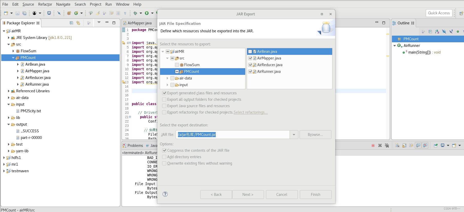
Task: Click Clear Console icon
Action: pos(397,145)
